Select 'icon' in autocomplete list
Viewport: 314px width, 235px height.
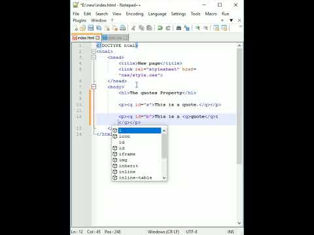click(137, 136)
